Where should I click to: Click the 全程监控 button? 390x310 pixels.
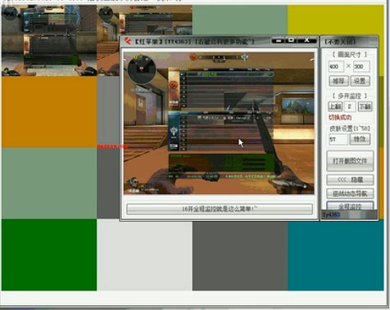[350, 206]
